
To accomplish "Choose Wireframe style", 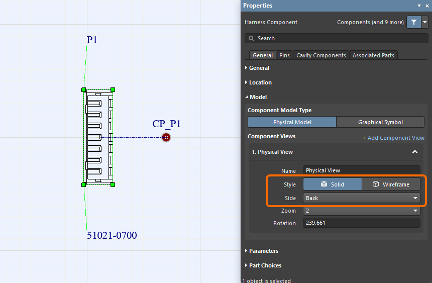I will click(391, 184).
